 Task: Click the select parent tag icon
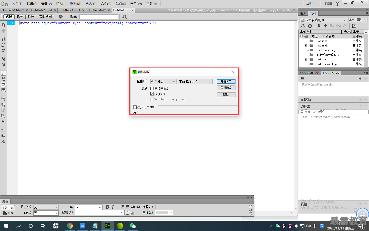pos(3,59)
